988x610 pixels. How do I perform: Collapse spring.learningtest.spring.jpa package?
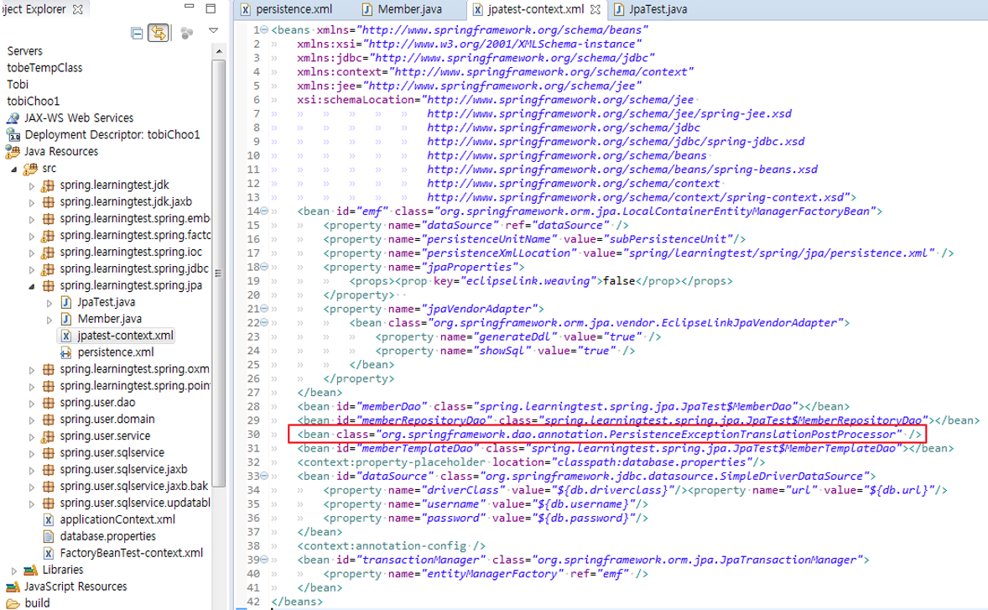pos(32,286)
